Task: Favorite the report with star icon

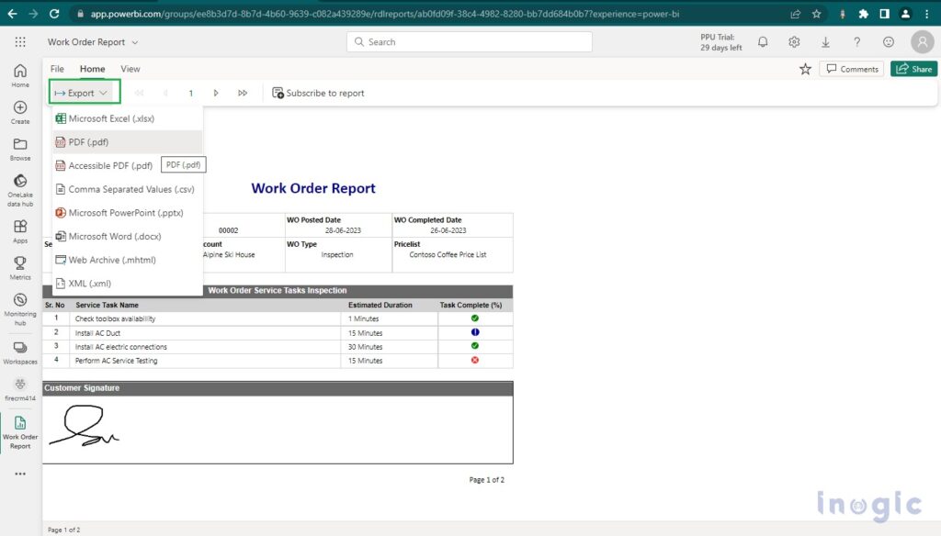Action: (805, 70)
